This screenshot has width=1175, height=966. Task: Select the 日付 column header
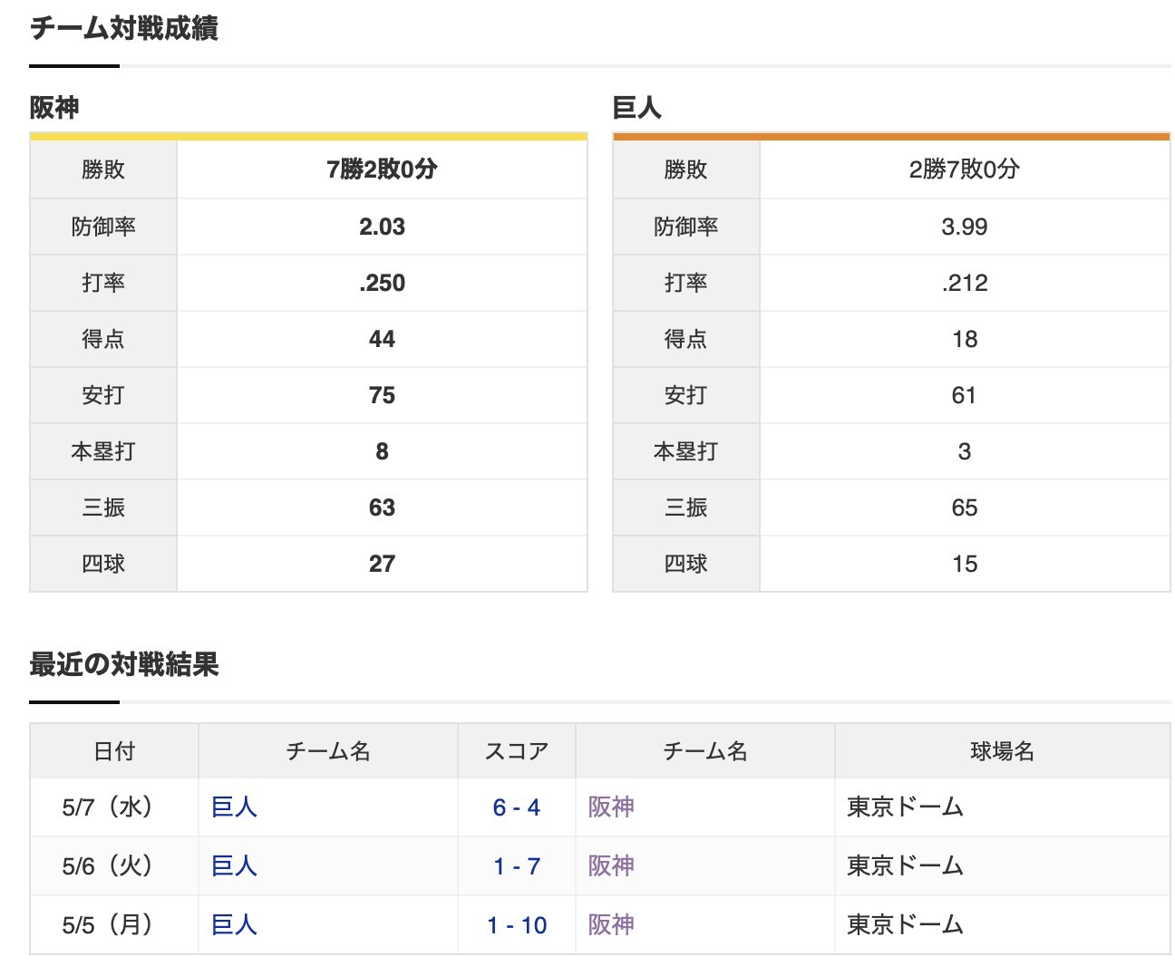tap(112, 750)
